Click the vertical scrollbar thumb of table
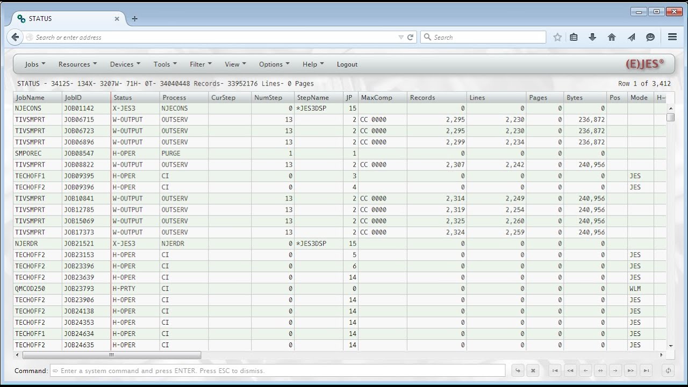688x387 pixels. 670,117
